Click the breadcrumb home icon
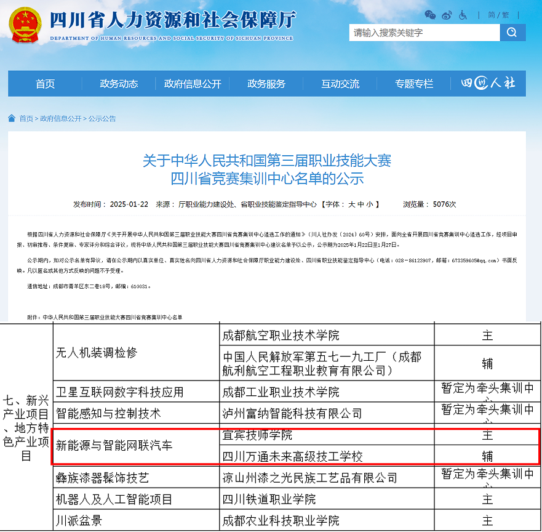This screenshot has width=542, height=532. point(12,118)
